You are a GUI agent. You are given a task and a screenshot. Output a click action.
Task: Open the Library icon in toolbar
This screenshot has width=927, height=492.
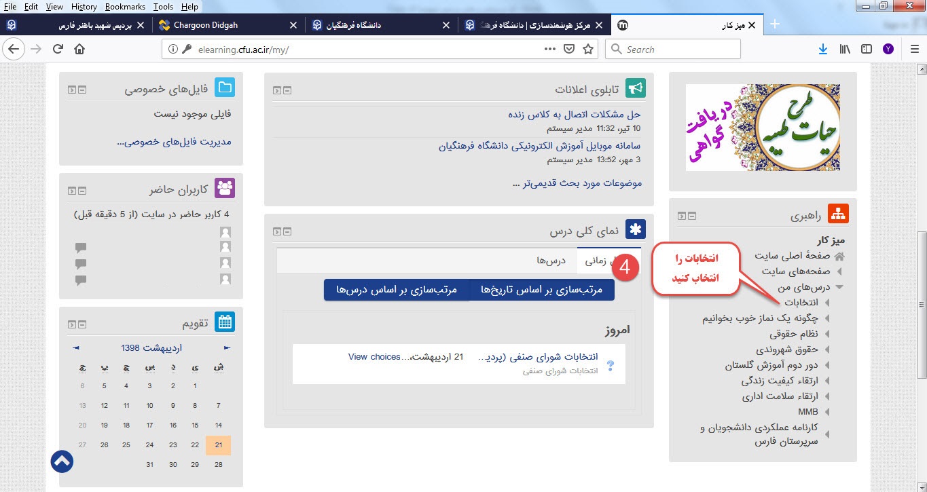click(845, 49)
